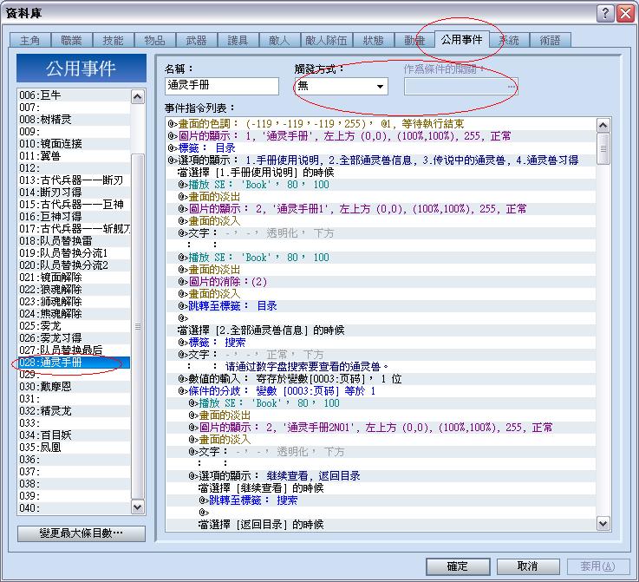Select empty list entry 040:
639x582 pixels.
click(74, 507)
